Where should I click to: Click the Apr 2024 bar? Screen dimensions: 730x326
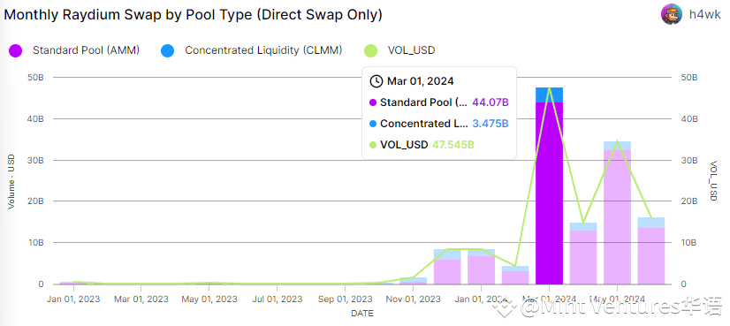tap(583, 254)
